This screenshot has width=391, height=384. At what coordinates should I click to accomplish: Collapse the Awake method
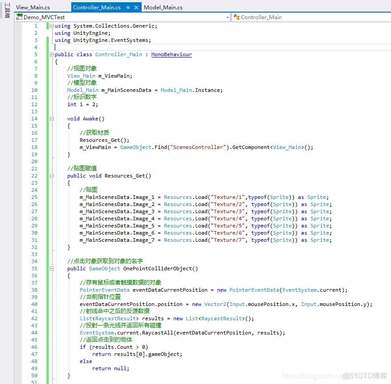tap(52, 119)
